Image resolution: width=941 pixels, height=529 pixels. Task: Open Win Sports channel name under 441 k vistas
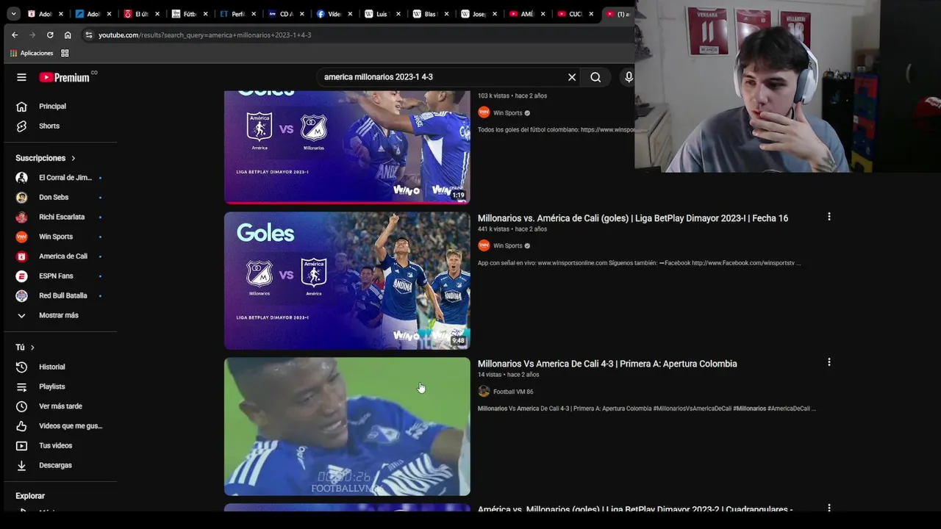(x=507, y=246)
